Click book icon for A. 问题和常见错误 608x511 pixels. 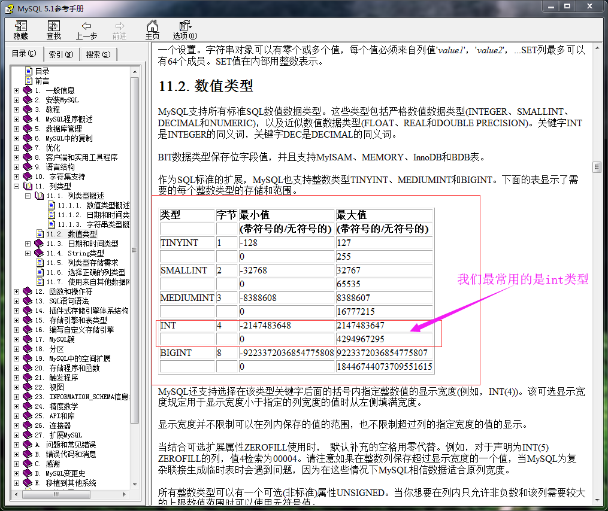click(28, 445)
